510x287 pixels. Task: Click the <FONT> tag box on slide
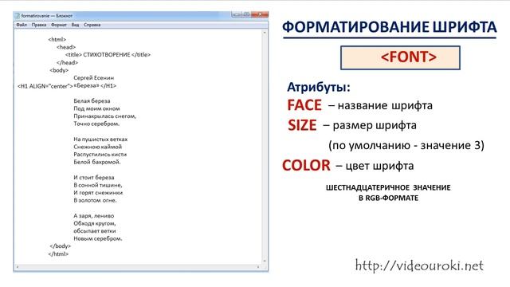[400, 57]
